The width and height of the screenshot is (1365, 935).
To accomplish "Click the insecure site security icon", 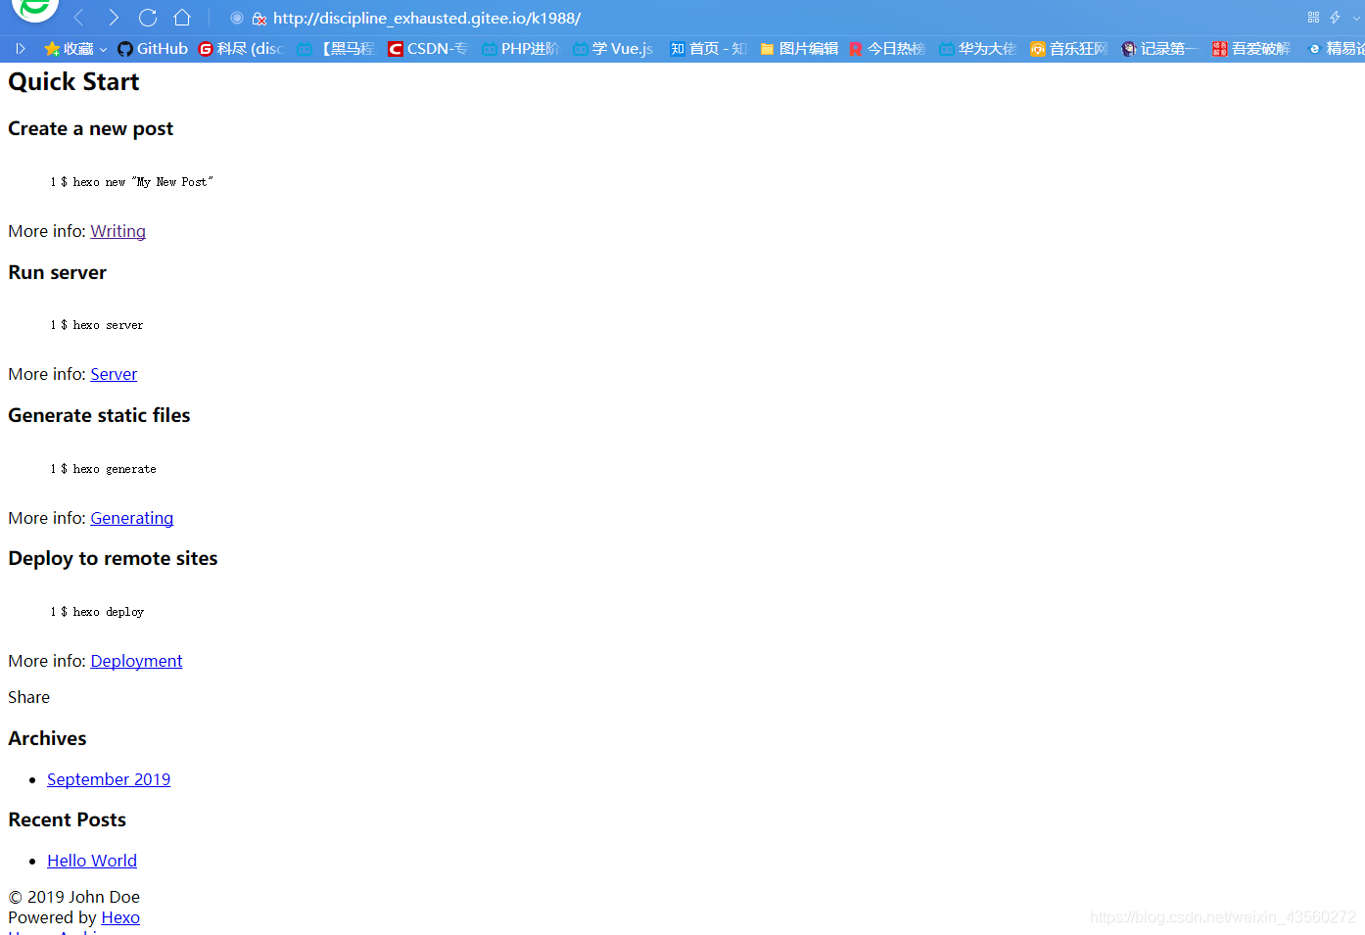I will point(259,19).
